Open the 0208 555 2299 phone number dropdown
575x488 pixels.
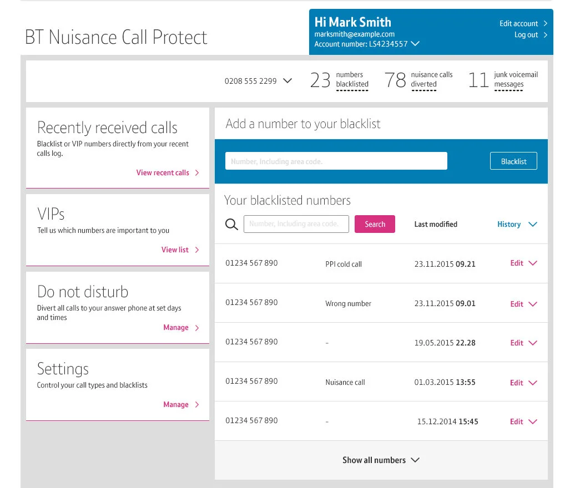(288, 80)
